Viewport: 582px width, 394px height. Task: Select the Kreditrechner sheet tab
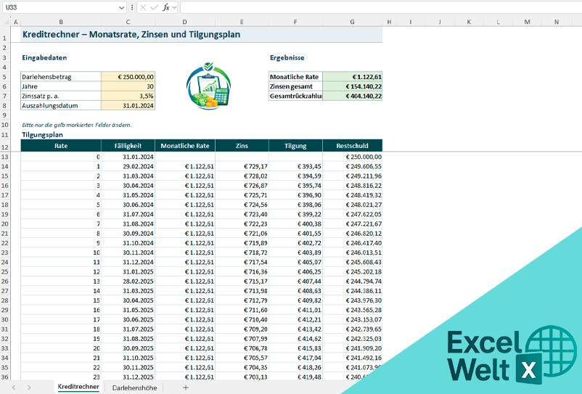78,387
